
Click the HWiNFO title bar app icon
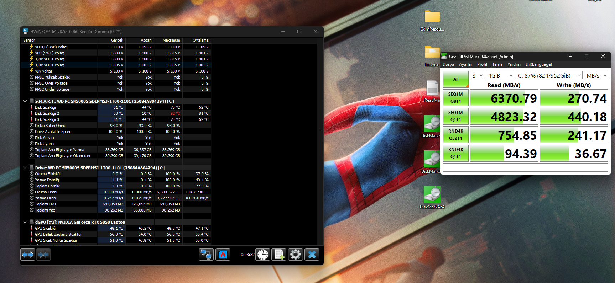26,31
